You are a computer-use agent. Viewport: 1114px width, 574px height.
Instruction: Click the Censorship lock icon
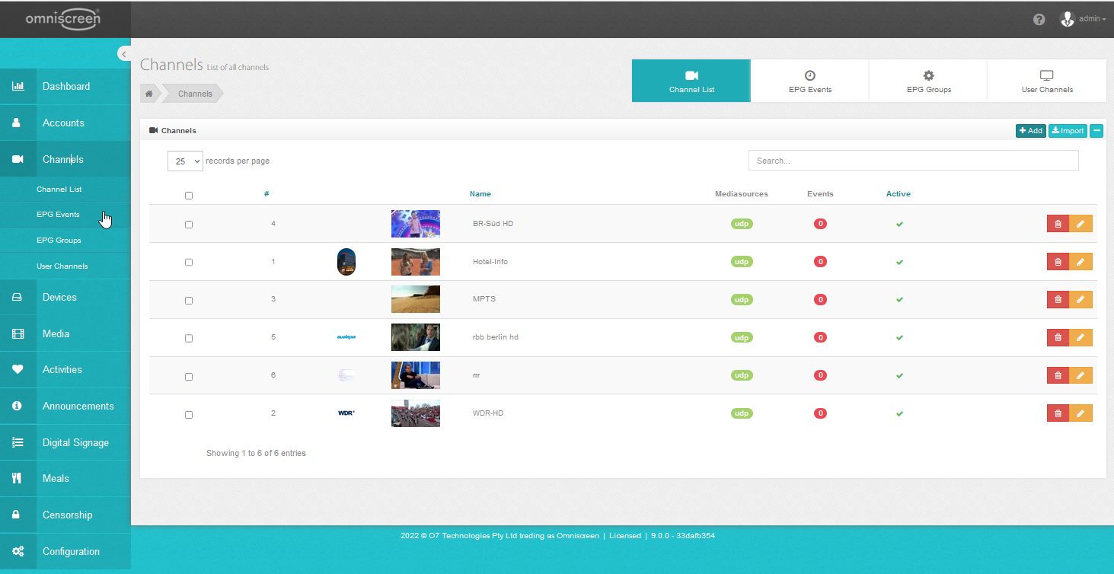[x=18, y=515]
